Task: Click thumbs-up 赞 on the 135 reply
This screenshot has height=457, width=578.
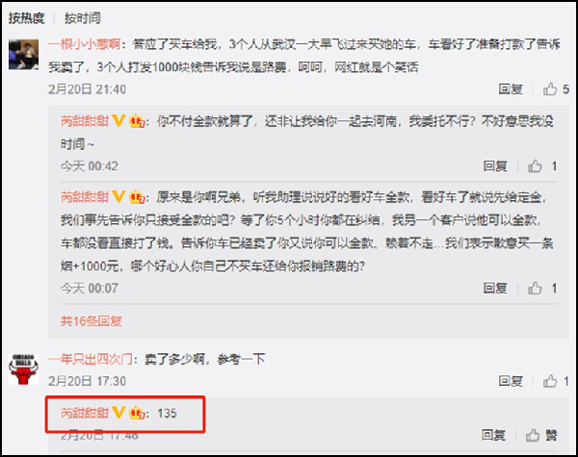Action: (541, 435)
